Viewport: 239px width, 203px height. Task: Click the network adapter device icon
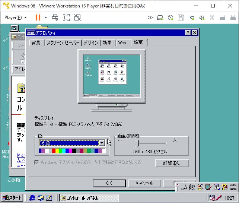click(x=191, y=18)
